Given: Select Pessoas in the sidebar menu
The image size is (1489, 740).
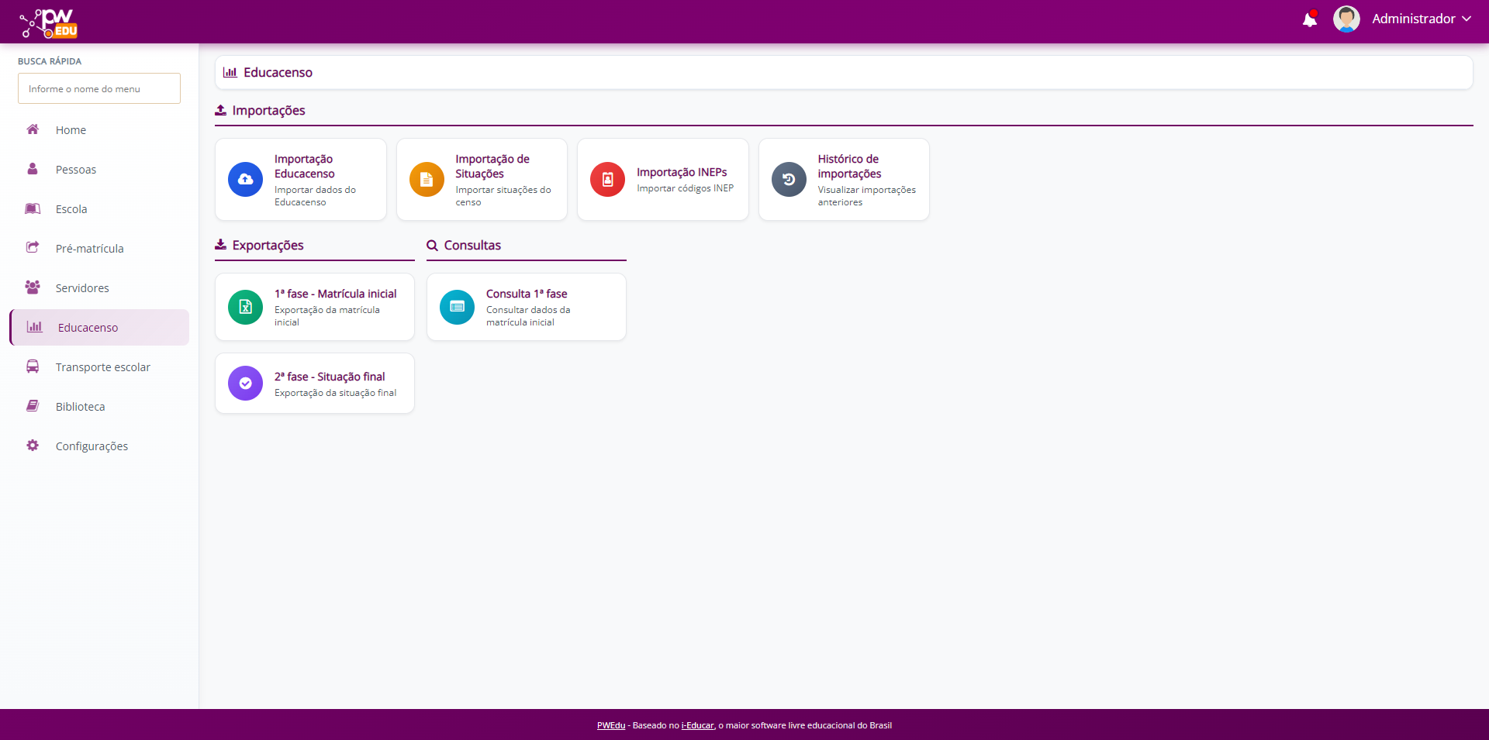Looking at the screenshot, I should click(76, 170).
